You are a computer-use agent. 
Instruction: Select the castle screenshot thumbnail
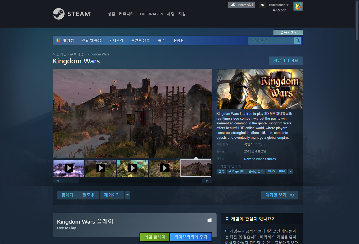[196, 168]
